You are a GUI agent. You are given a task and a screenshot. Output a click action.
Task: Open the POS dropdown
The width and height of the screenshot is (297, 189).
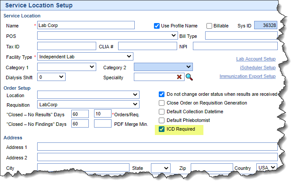click(107, 36)
